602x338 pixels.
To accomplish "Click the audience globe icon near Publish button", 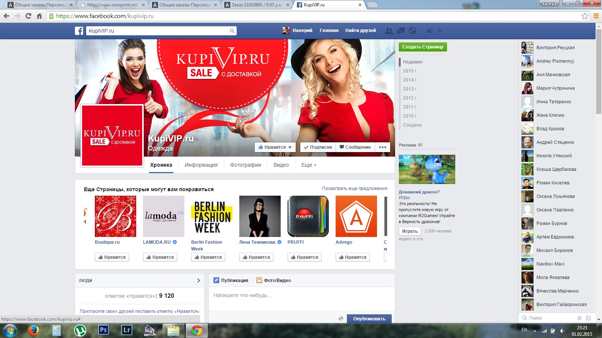I will pyautogui.click(x=341, y=318).
